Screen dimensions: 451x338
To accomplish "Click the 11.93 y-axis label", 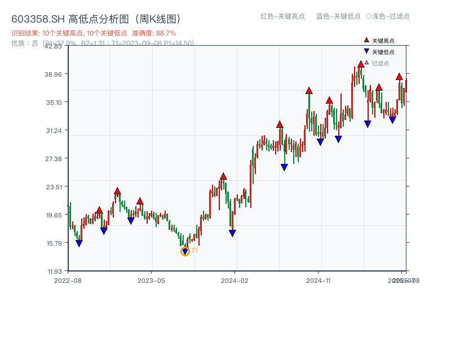I will [x=55, y=272].
